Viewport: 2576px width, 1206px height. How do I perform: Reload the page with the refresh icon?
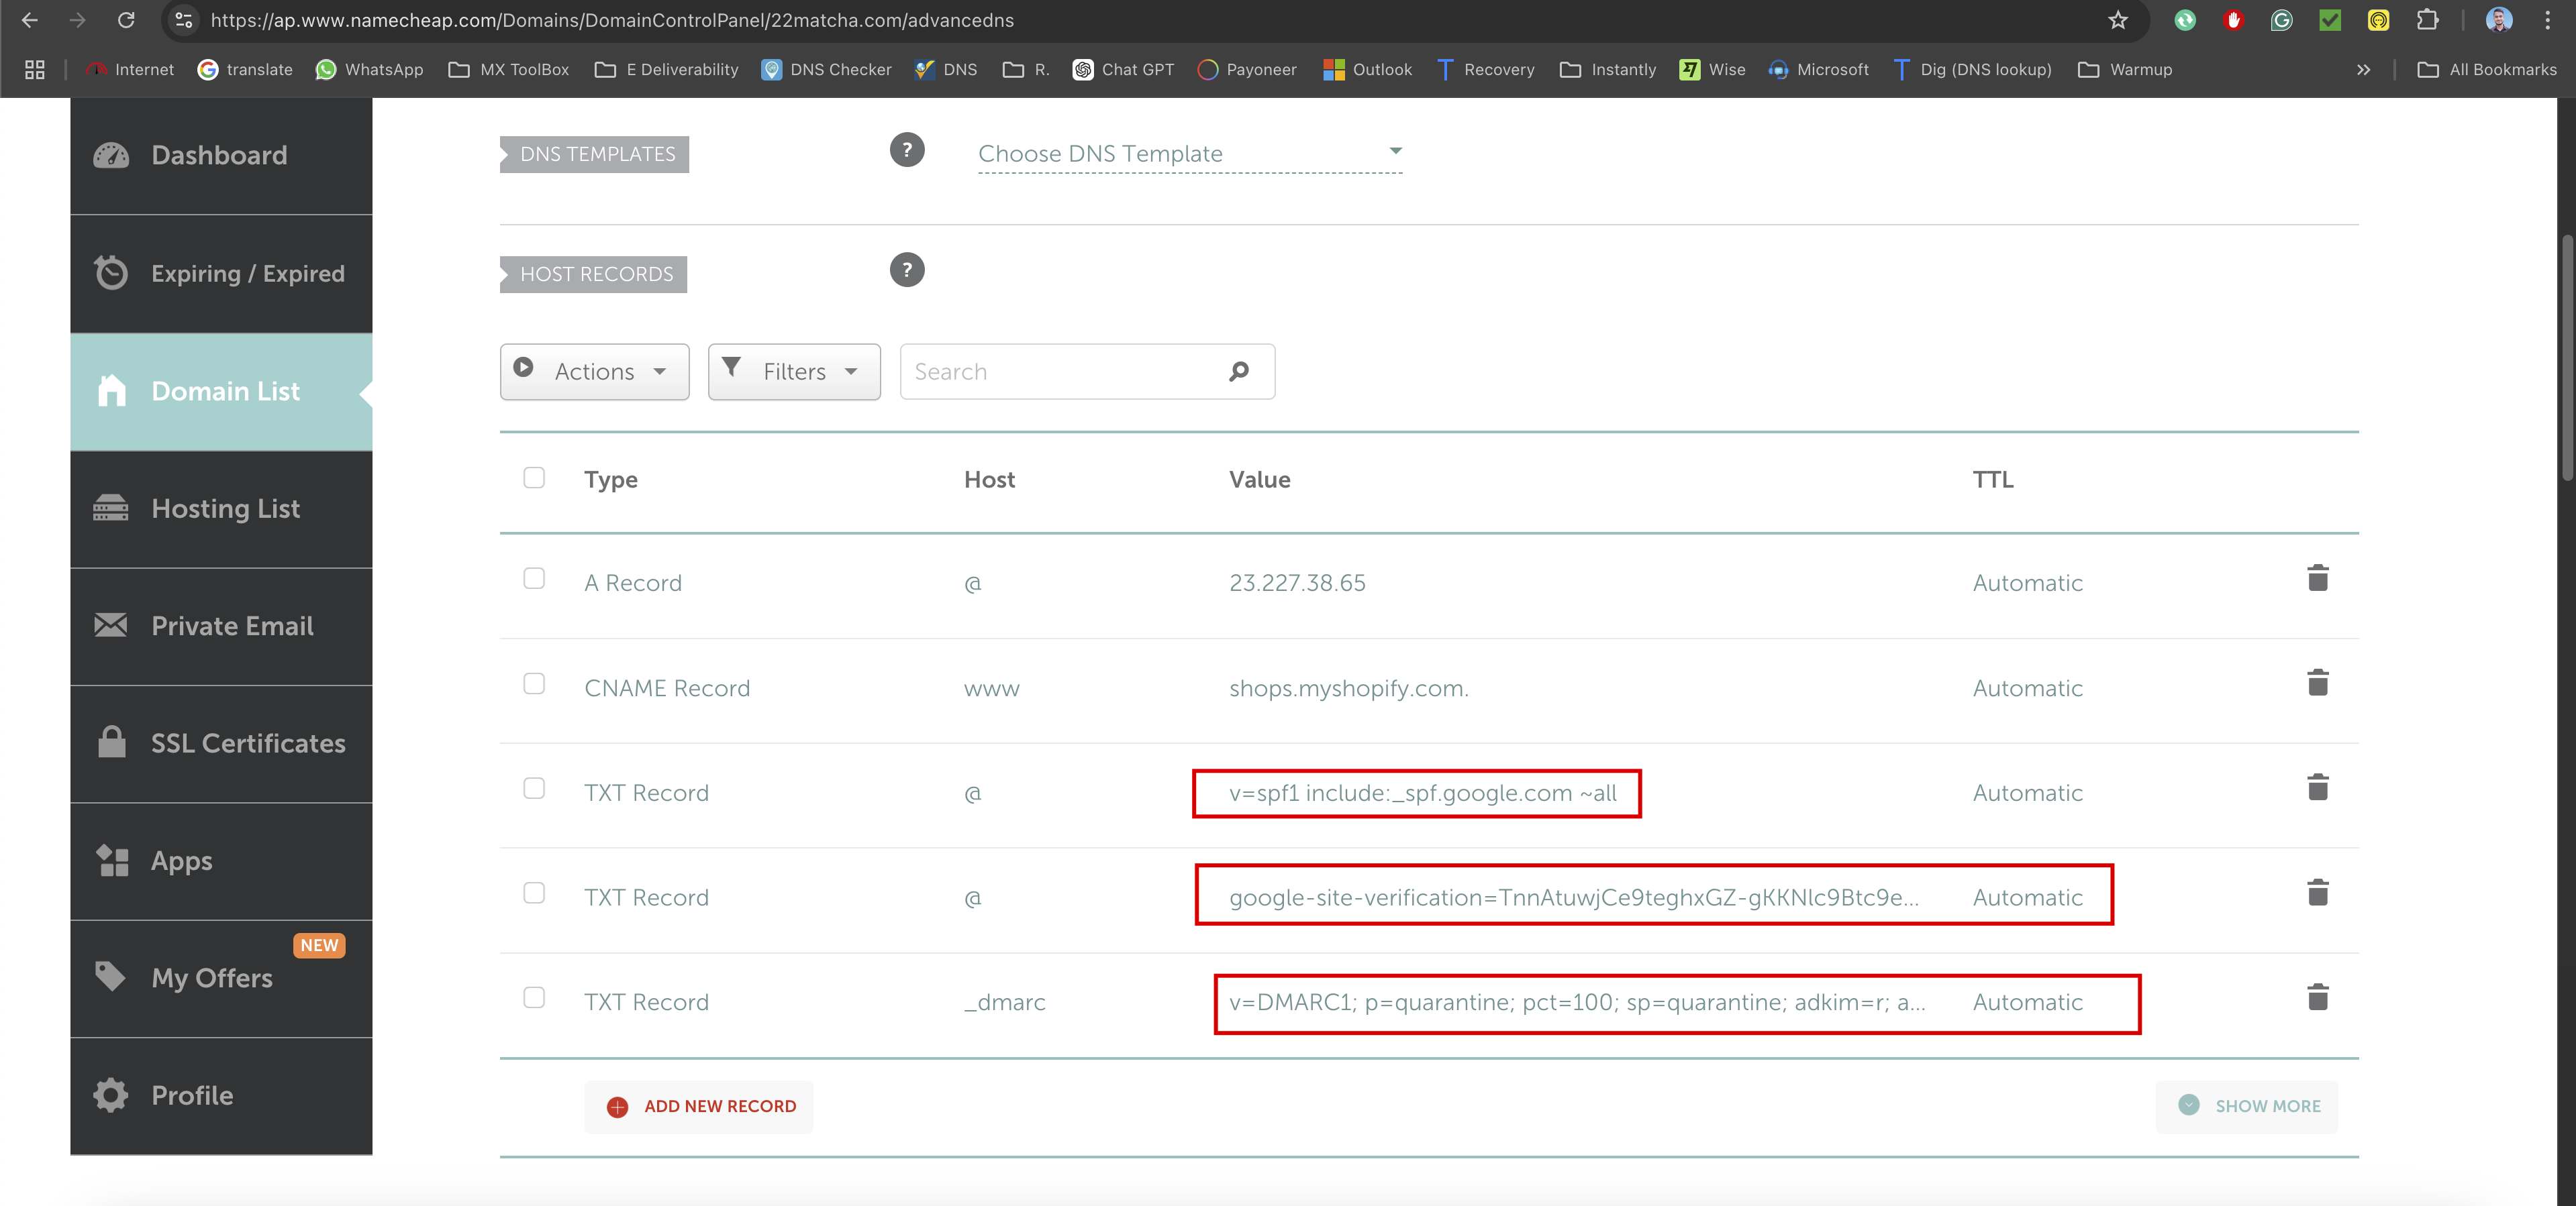click(126, 20)
